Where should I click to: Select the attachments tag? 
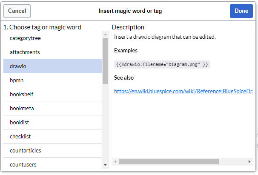(x=52, y=52)
